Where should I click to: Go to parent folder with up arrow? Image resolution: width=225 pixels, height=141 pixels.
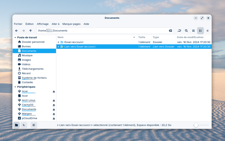pos(30,31)
